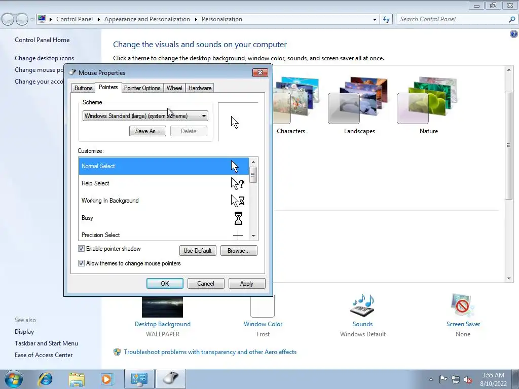
Task: Click the Precision Select crosshair icon
Action: tap(238, 235)
